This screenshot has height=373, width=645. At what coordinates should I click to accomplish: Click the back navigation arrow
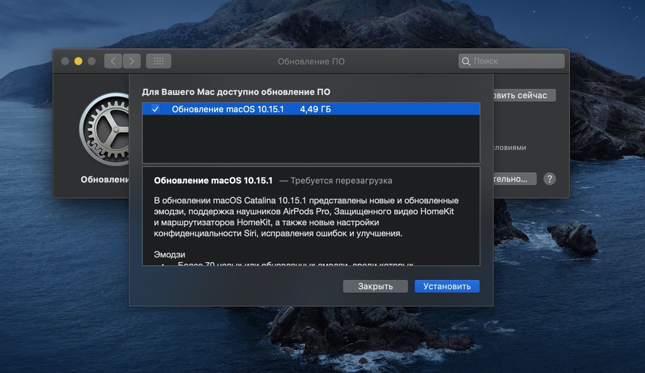(x=113, y=61)
